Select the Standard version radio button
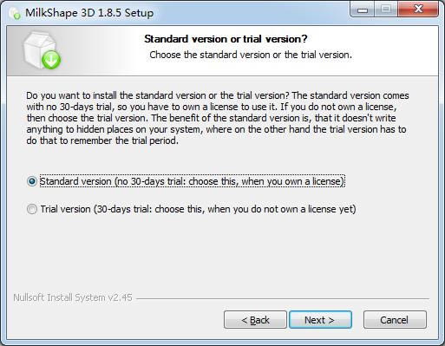This screenshot has height=346, width=445. [32, 181]
